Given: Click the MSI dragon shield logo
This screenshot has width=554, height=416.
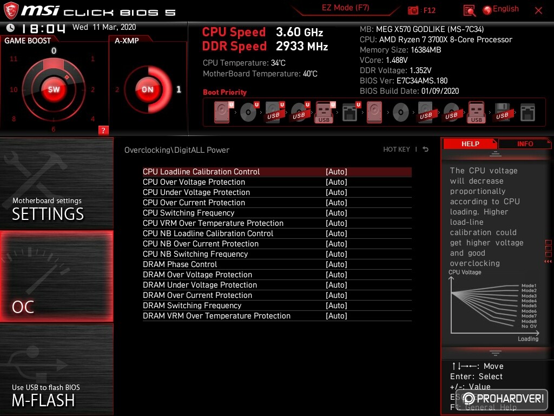Looking at the screenshot, I should [x=11, y=10].
